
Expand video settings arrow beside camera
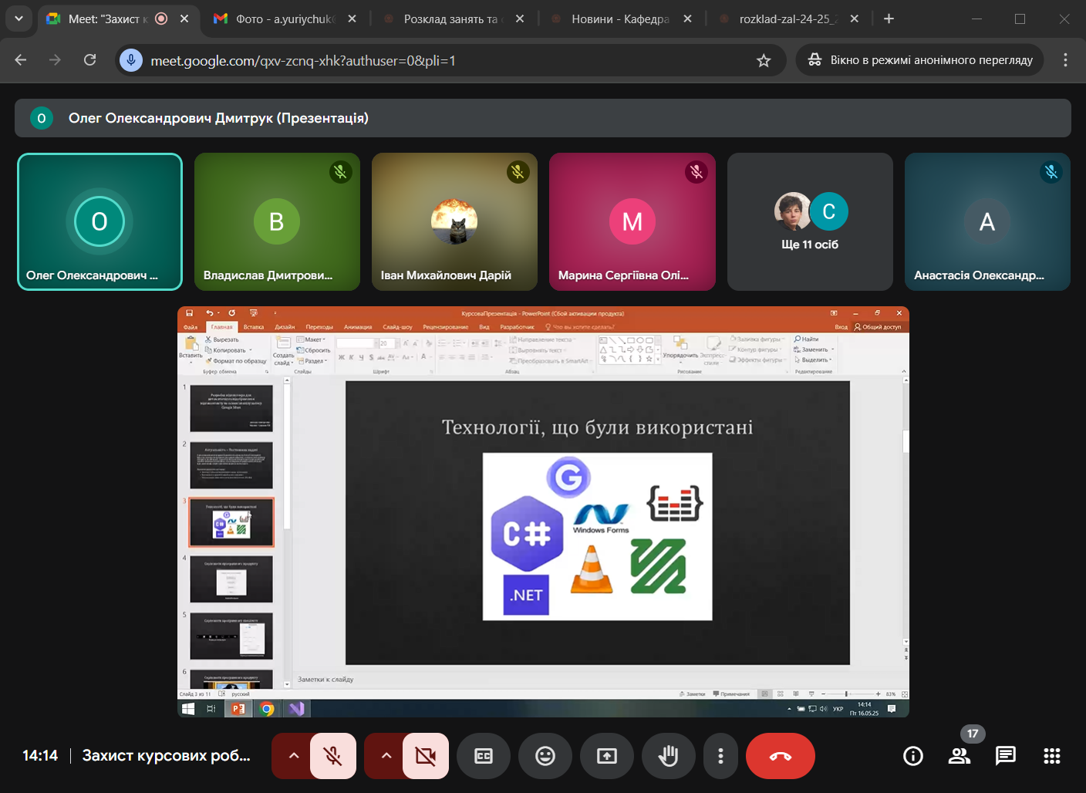[386, 756]
